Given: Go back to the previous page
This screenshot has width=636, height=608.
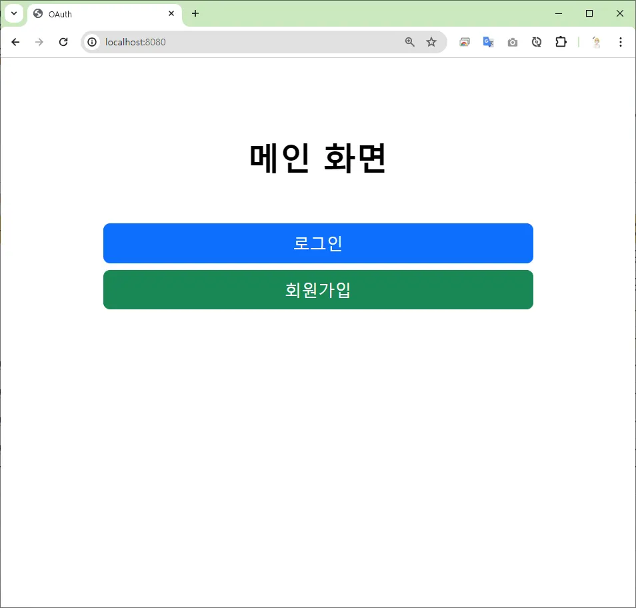Looking at the screenshot, I should click(x=15, y=42).
